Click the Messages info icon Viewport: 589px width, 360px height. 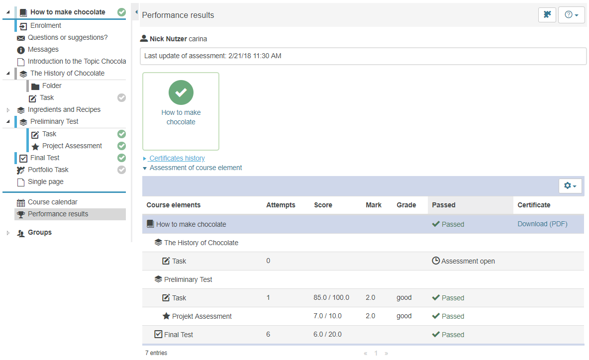21,50
